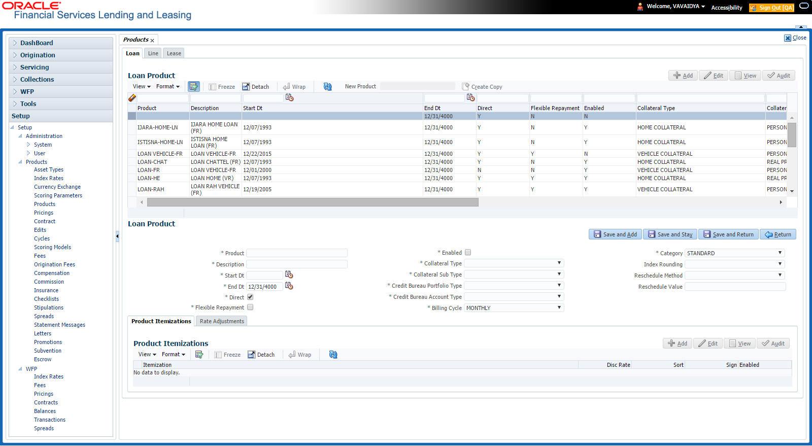Expand the Servicing menu in sidebar

[x=61, y=67]
